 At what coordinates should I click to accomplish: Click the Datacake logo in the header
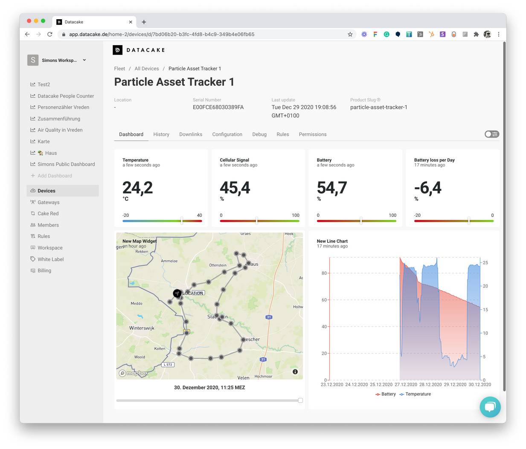[x=139, y=50]
